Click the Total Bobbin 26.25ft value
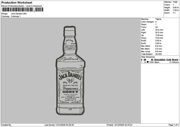This screenshot has width=180, height=127. (x=158, y=54)
